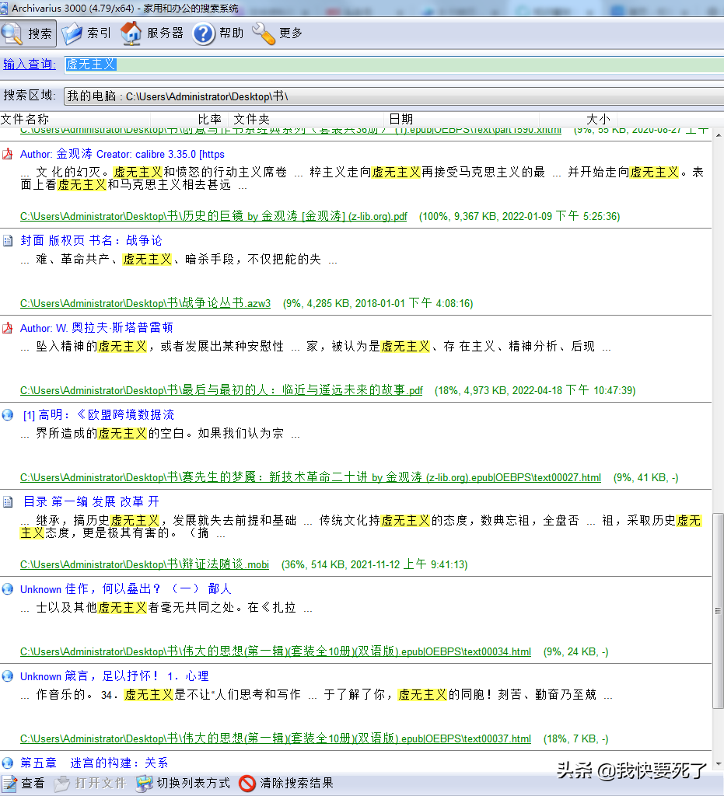724x796 pixels.
Task: Open the 帮助 question mark icon
Action: pos(204,33)
